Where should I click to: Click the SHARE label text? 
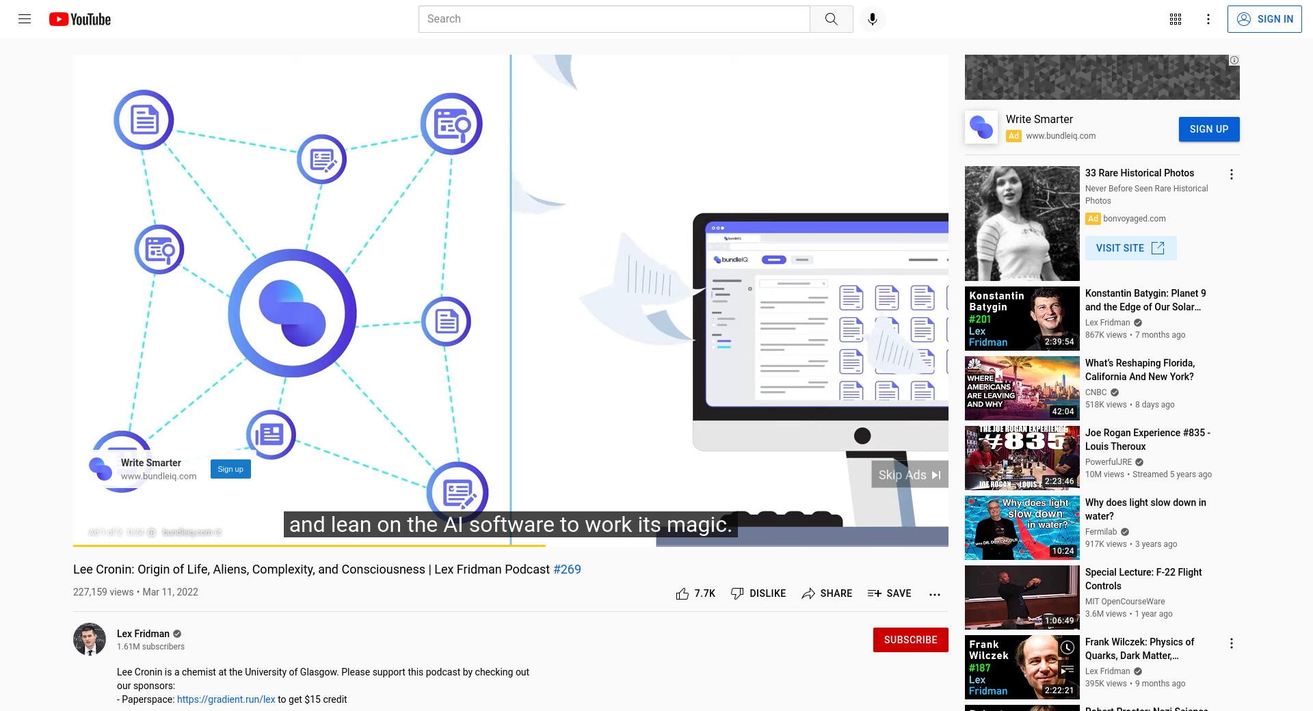point(836,593)
